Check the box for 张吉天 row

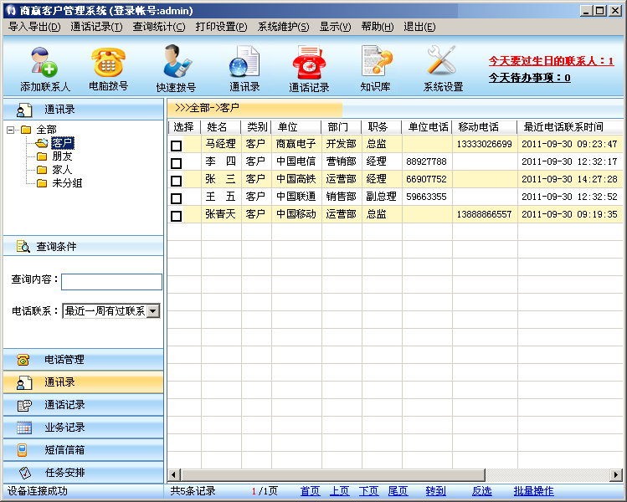coord(176,216)
